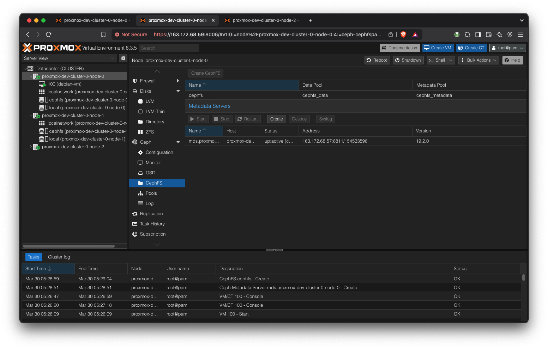548x349 pixels.
Task: Click the Proxmox search input field
Action: [169, 48]
